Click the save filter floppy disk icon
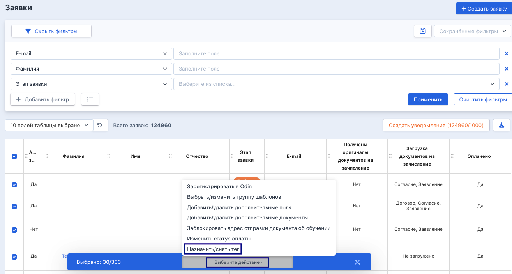 pyautogui.click(x=423, y=31)
